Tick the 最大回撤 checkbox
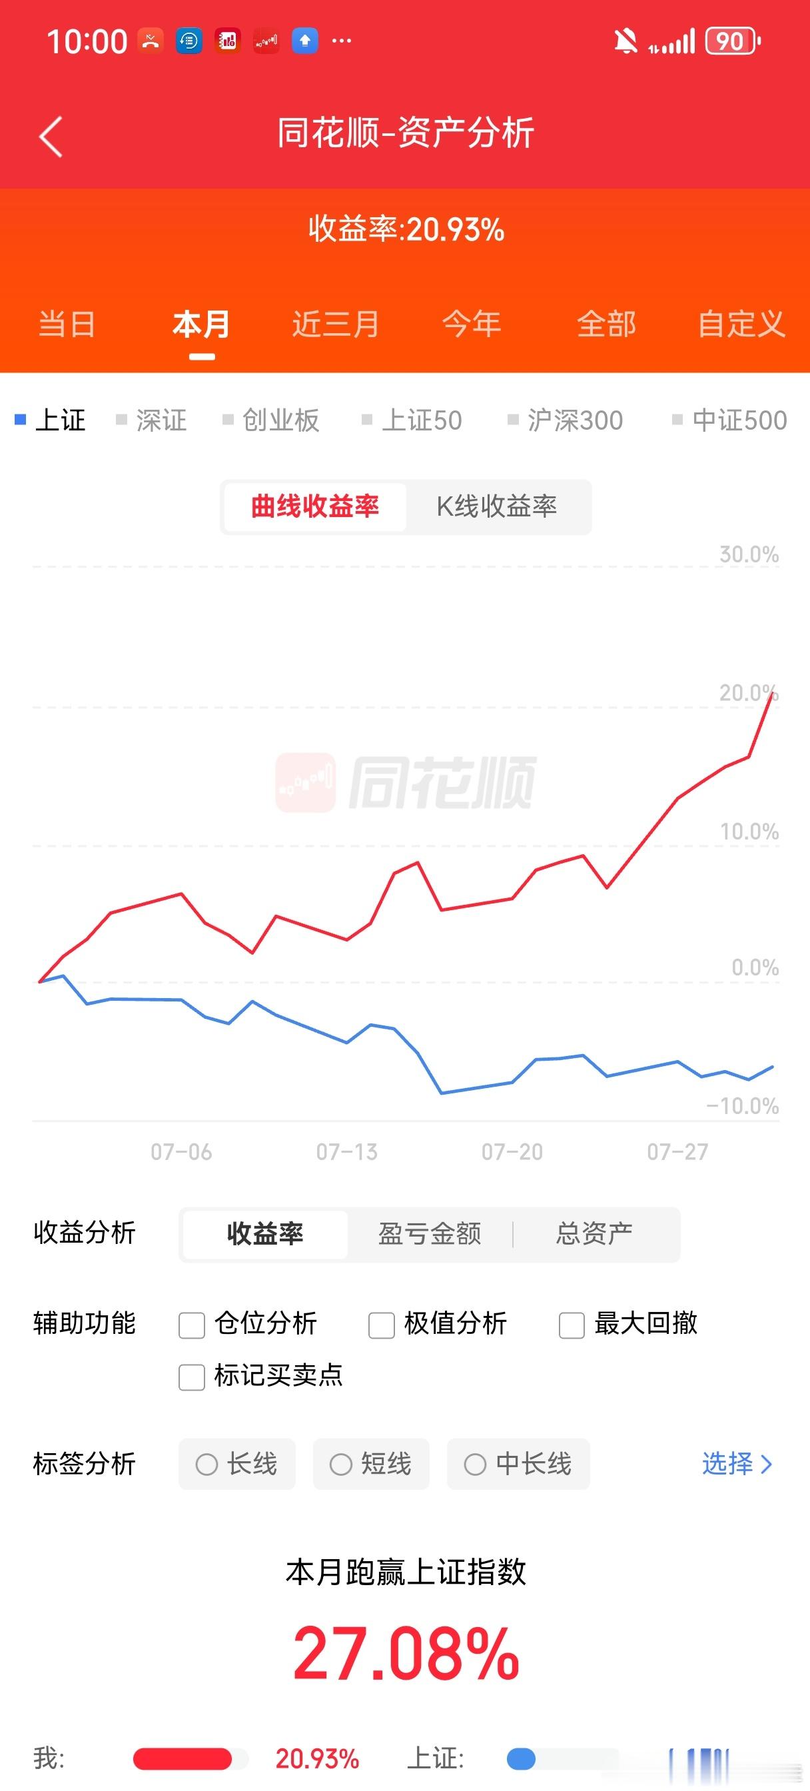Screen dimensions: 810x1791 click(x=572, y=1325)
